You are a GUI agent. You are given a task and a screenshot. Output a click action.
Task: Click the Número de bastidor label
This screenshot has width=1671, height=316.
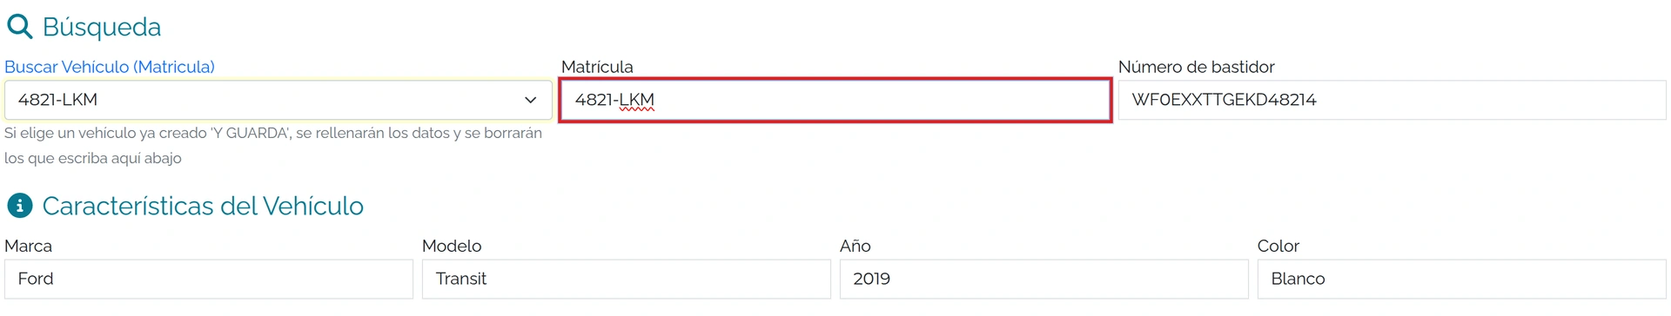[x=1196, y=67]
